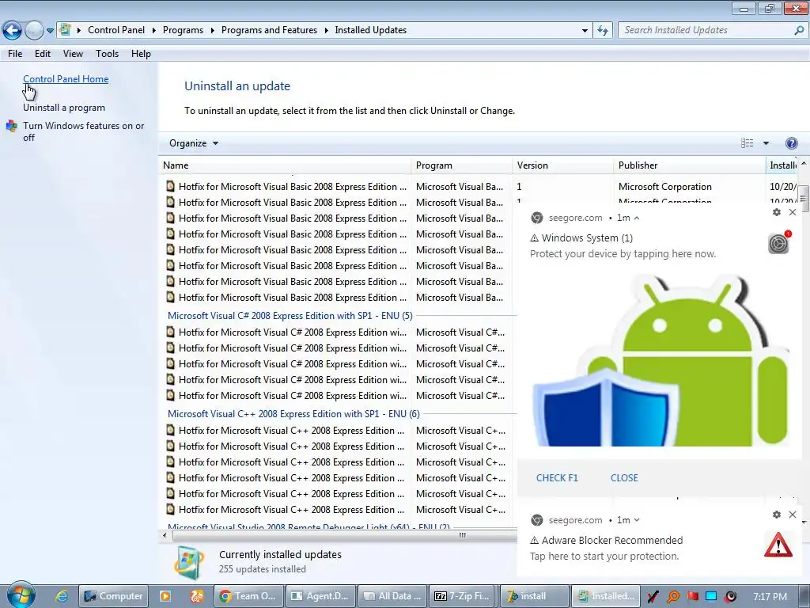Image resolution: width=810 pixels, height=608 pixels.
Task: Switch to the Chrome Team O... taskbar window
Action: (x=248, y=596)
